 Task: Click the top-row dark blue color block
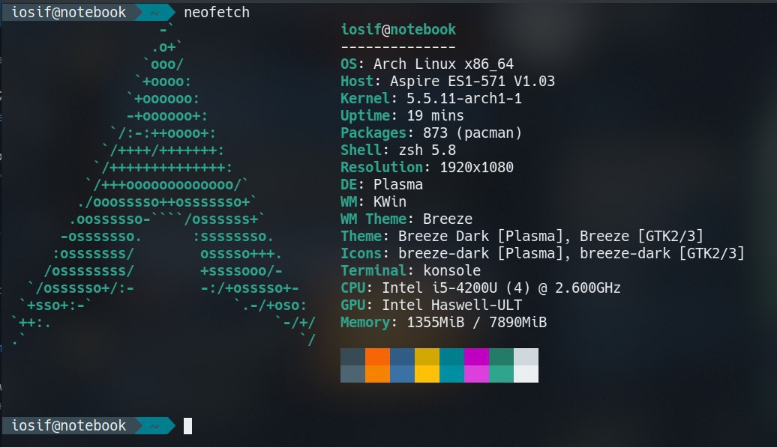(x=402, y=356)
